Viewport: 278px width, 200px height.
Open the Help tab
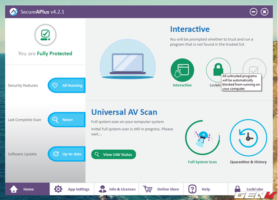(x=205, y=189)
